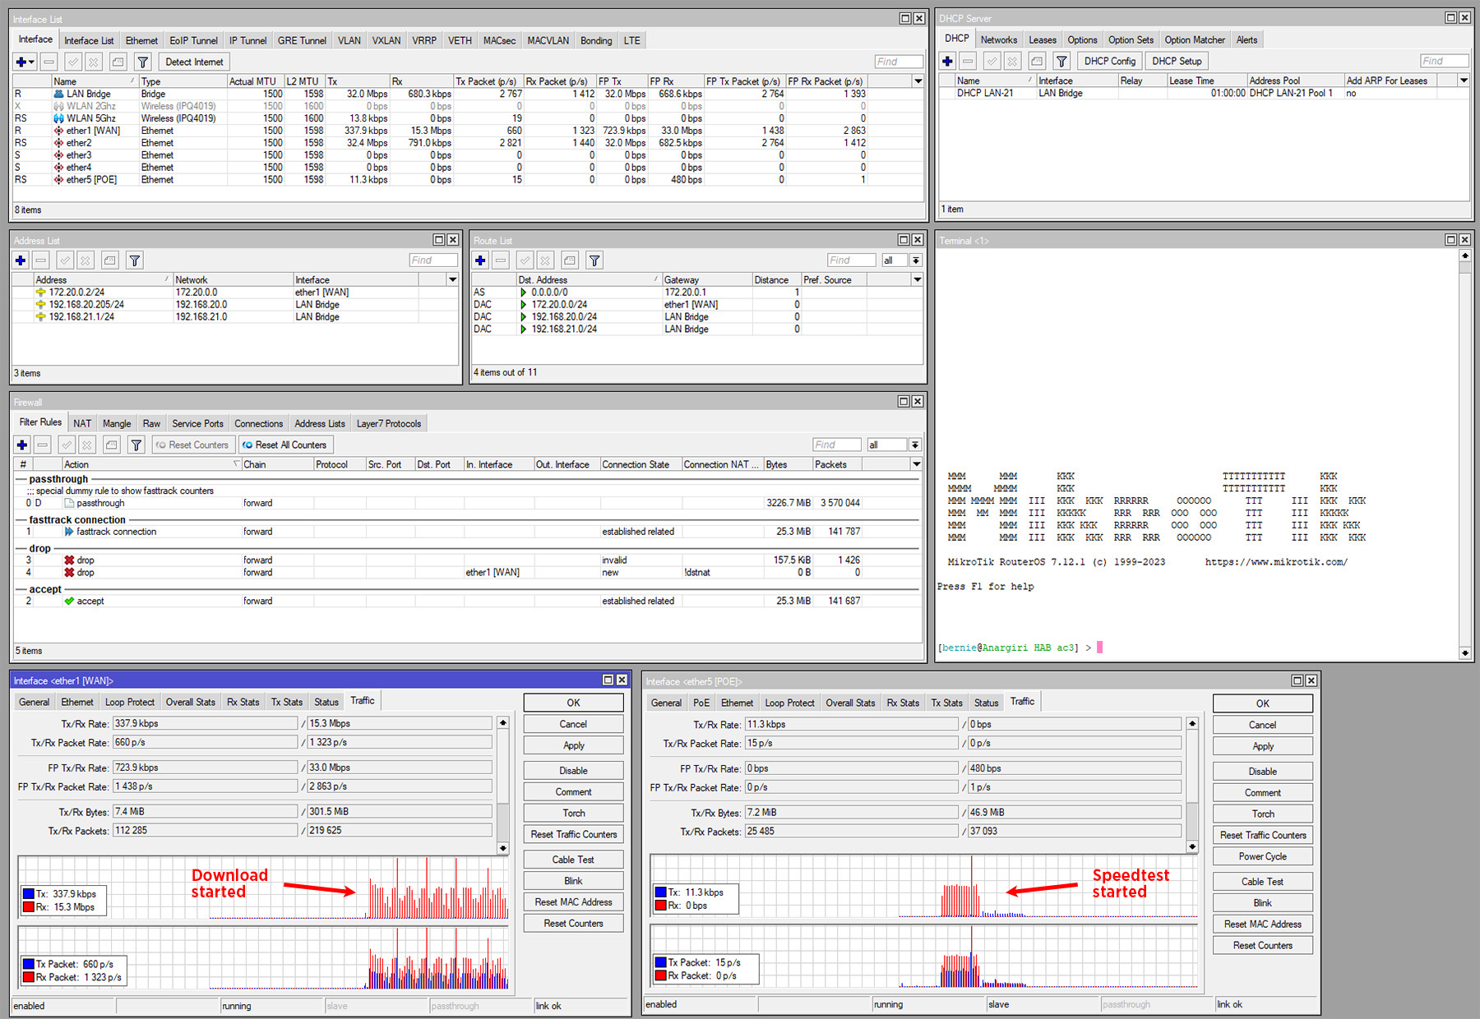
Task: Disable selected address using minus icon
Action: point(40,261)
